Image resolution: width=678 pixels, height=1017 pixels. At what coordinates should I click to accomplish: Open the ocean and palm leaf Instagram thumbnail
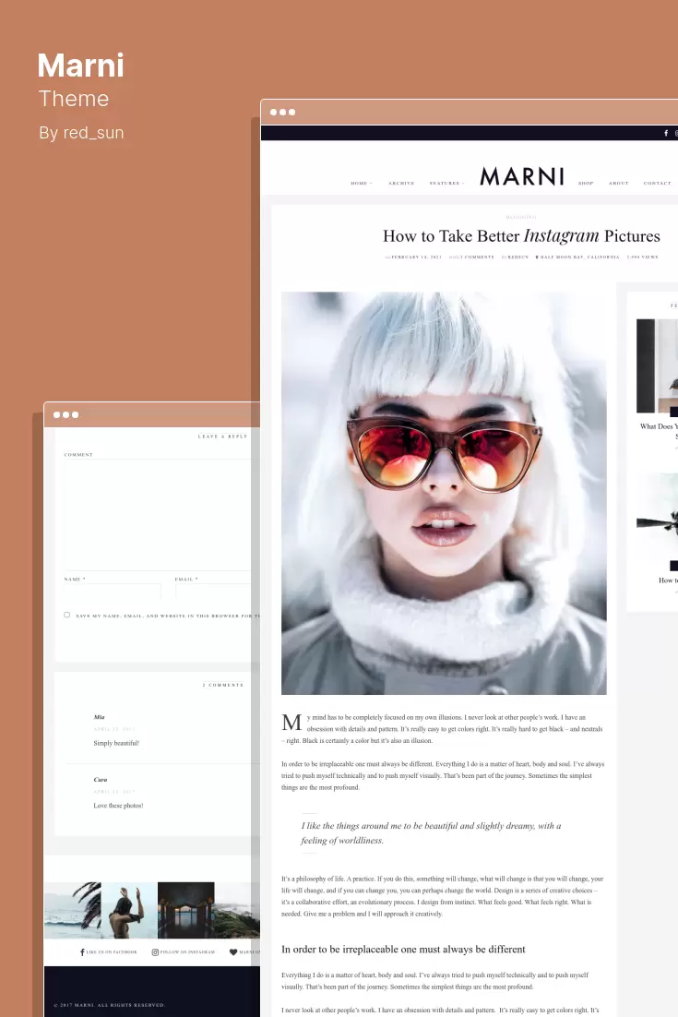(x=73, y=910)
